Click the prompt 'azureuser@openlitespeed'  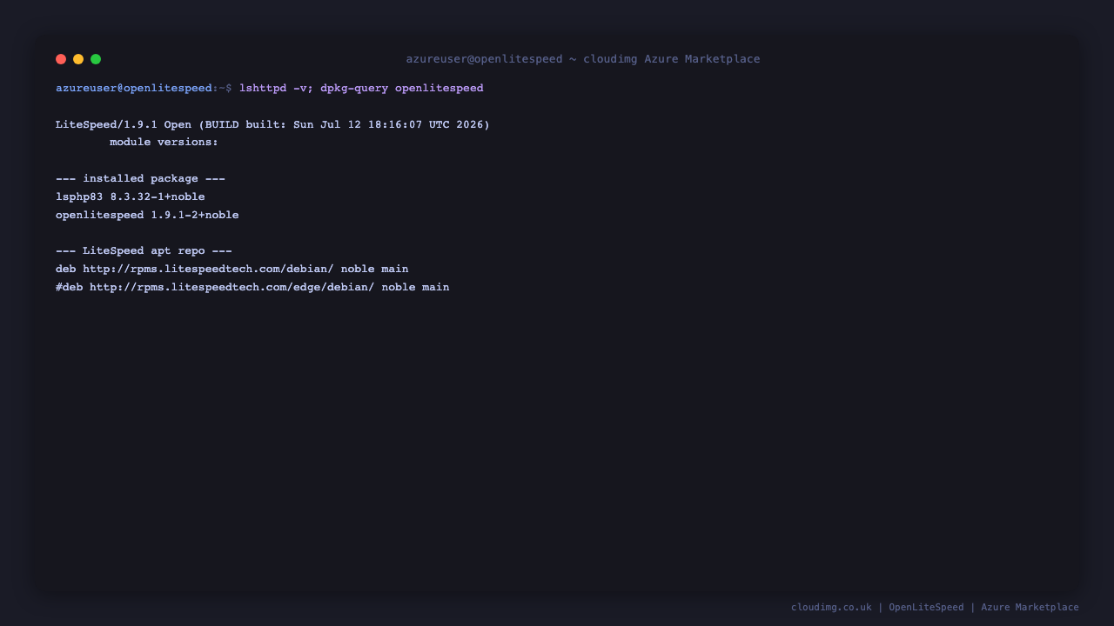click(134, 88)
